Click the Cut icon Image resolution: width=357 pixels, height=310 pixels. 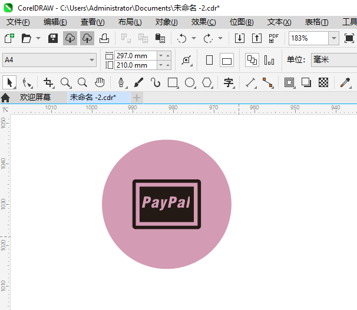125,38
